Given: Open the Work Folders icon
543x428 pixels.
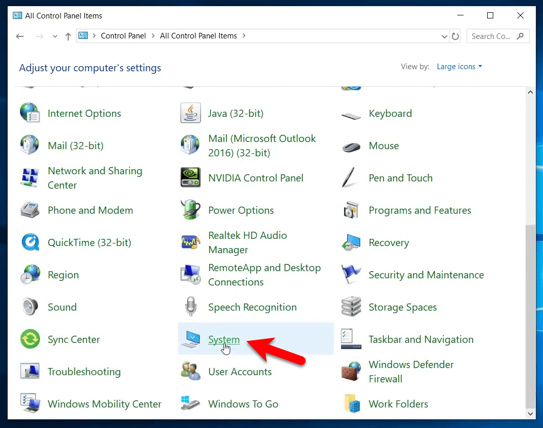Looking at the screenshot, I should [x=352, y=403].
